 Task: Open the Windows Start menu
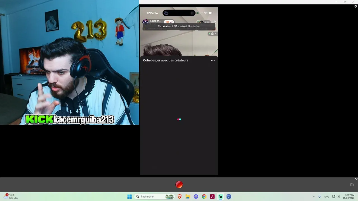click(129, 197)
